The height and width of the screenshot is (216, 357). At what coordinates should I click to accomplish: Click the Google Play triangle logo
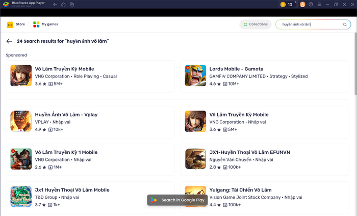[x=154, y=200]
